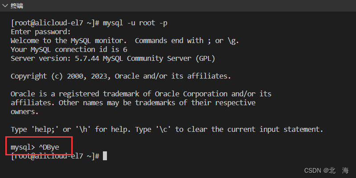Click the 'mysql -u root -p' command text
This screenshot has height=178, width=356.
tap(135, 23)
